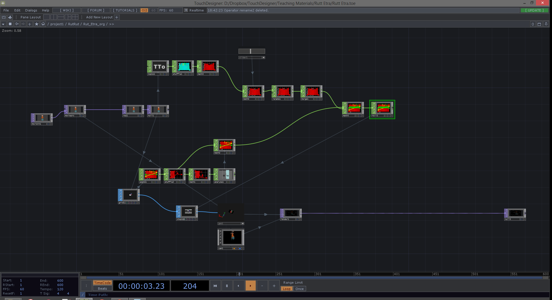Pause timeline playback
The image size is (552, 300).
(227, 286)
